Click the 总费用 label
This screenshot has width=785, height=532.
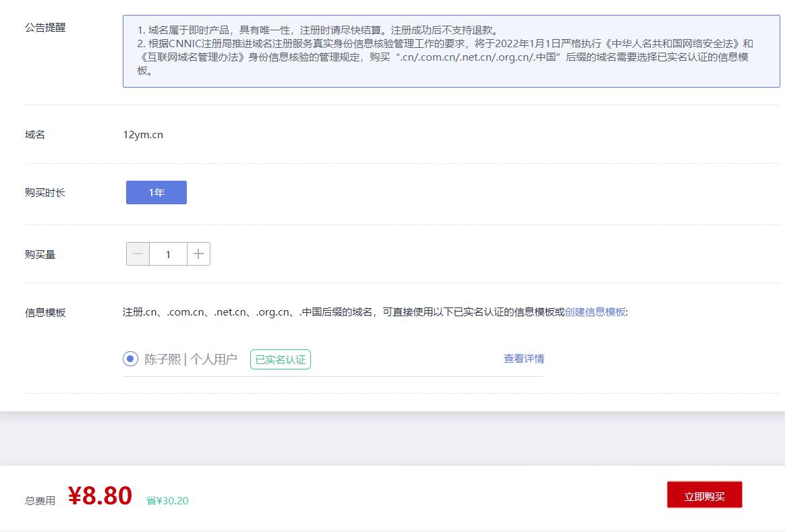pos(40,501)
